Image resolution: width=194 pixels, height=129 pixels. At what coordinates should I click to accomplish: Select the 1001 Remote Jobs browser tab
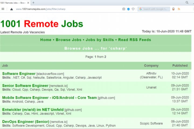pyautogui.click(x=13, y=2)
